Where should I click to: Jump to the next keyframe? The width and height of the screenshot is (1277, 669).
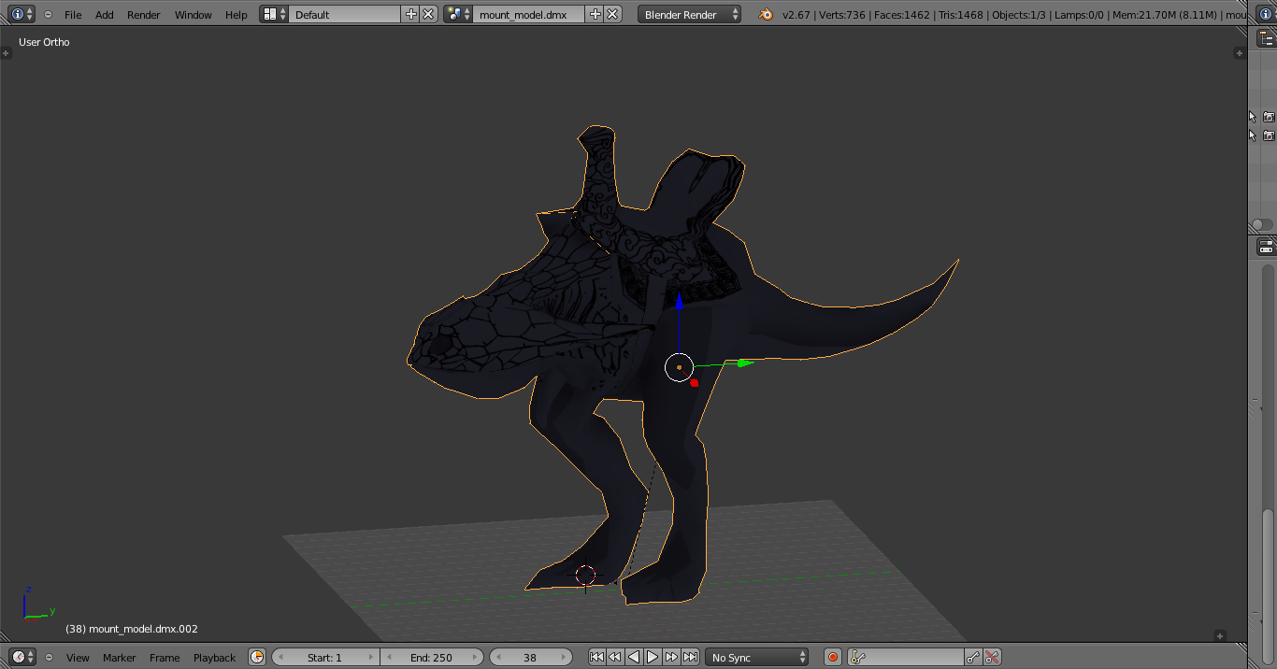click(x=671, y=657)
